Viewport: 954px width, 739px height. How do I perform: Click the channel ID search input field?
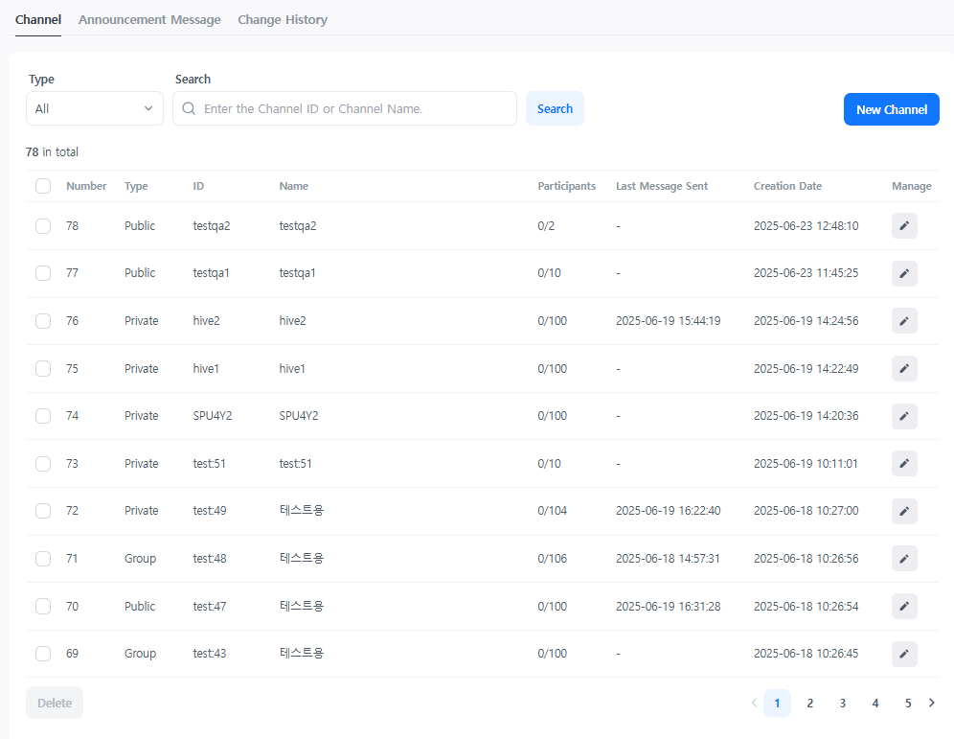pos(354,108)
